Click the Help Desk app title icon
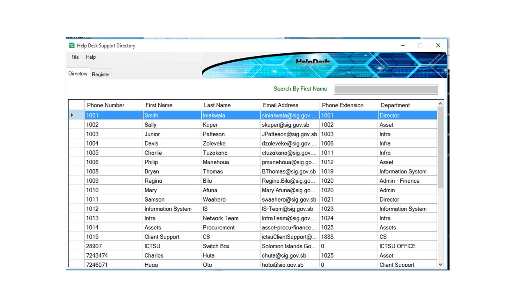This screenshot has width=525, height=295. (x=72, y=45)
